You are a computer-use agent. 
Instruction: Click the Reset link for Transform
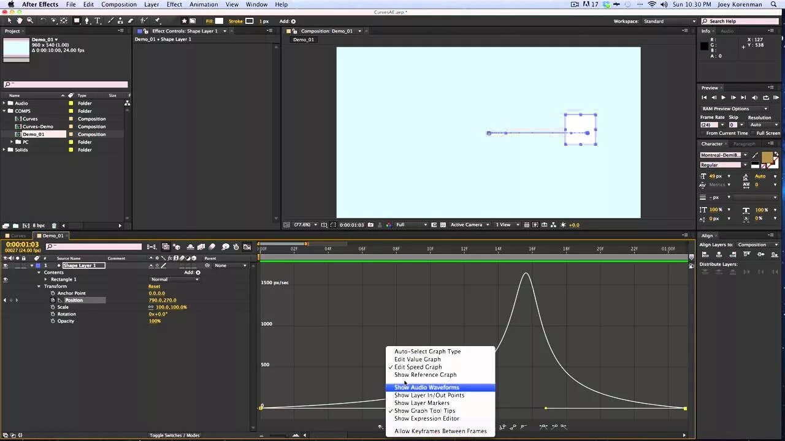tap(154, 287)
